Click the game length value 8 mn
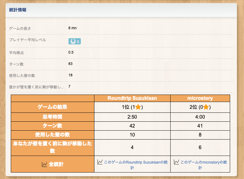 click(x=72, y=28)
